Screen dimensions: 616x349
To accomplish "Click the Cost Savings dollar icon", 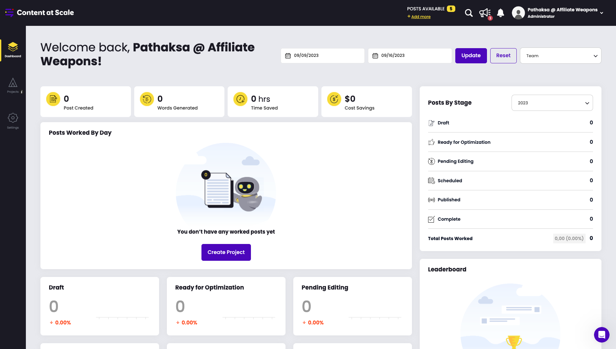I will click(x=334, y=99).
